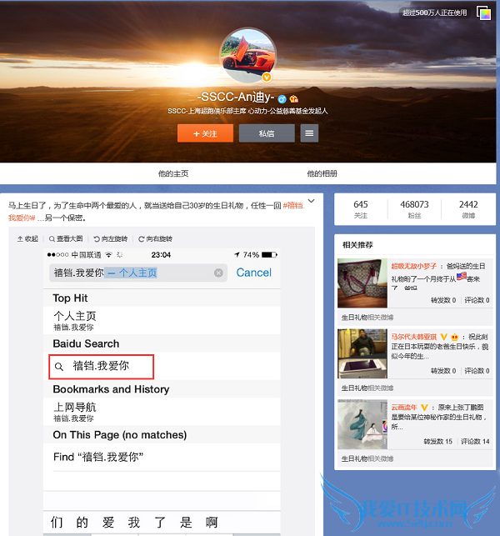Click yellow V badge next to 云画流年
The image size is (500, 536).
(424, 408)
